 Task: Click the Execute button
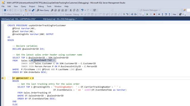pos(67,14)
